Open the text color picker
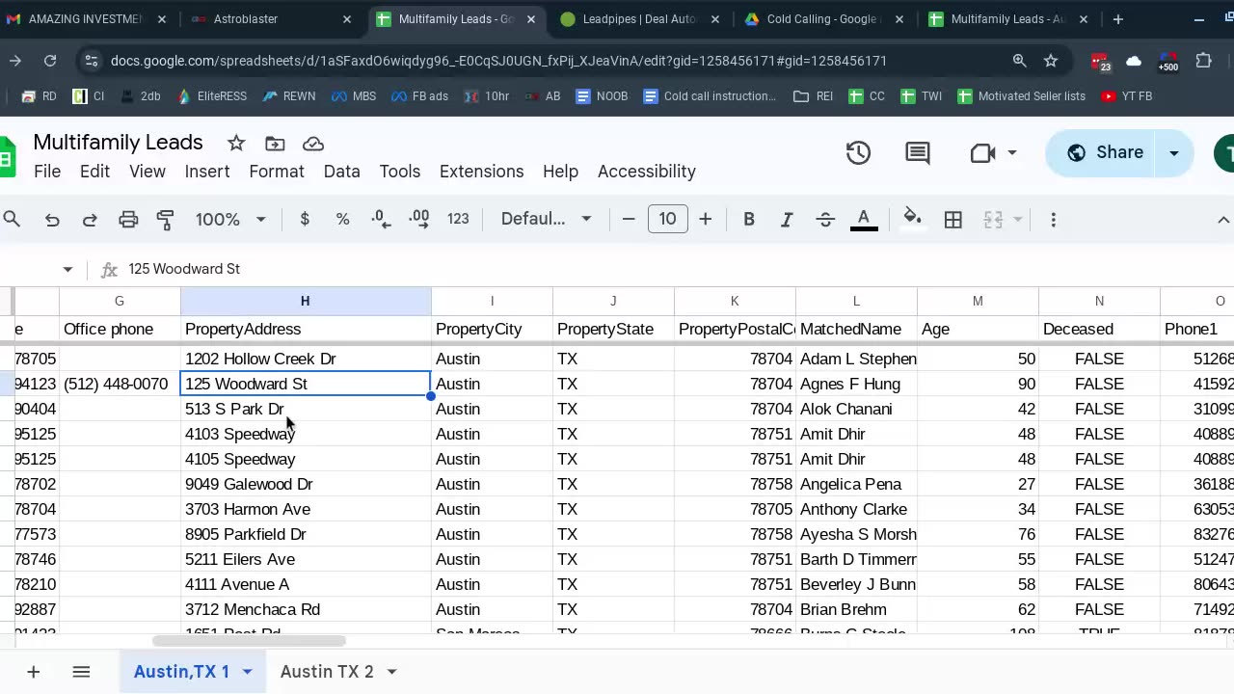Screen dimensions: 1234x694 tap(864, 220)
